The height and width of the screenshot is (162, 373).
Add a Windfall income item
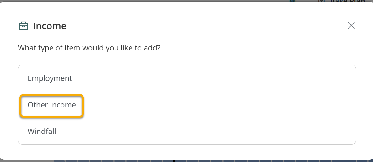pos(42,132)
